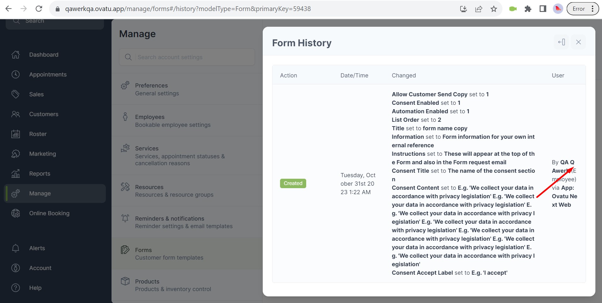Image resolution: width=602 pixels, height=303 pixels.
Task: Click the camera extension icon
Action: (x=513, y=9)
